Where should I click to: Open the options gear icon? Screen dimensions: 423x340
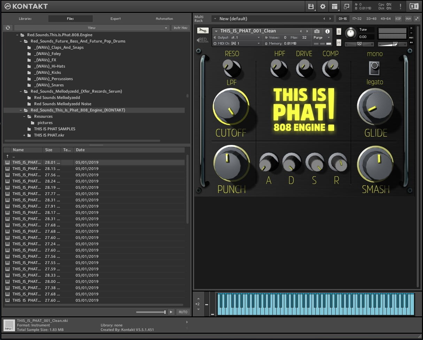pos(323,6)
